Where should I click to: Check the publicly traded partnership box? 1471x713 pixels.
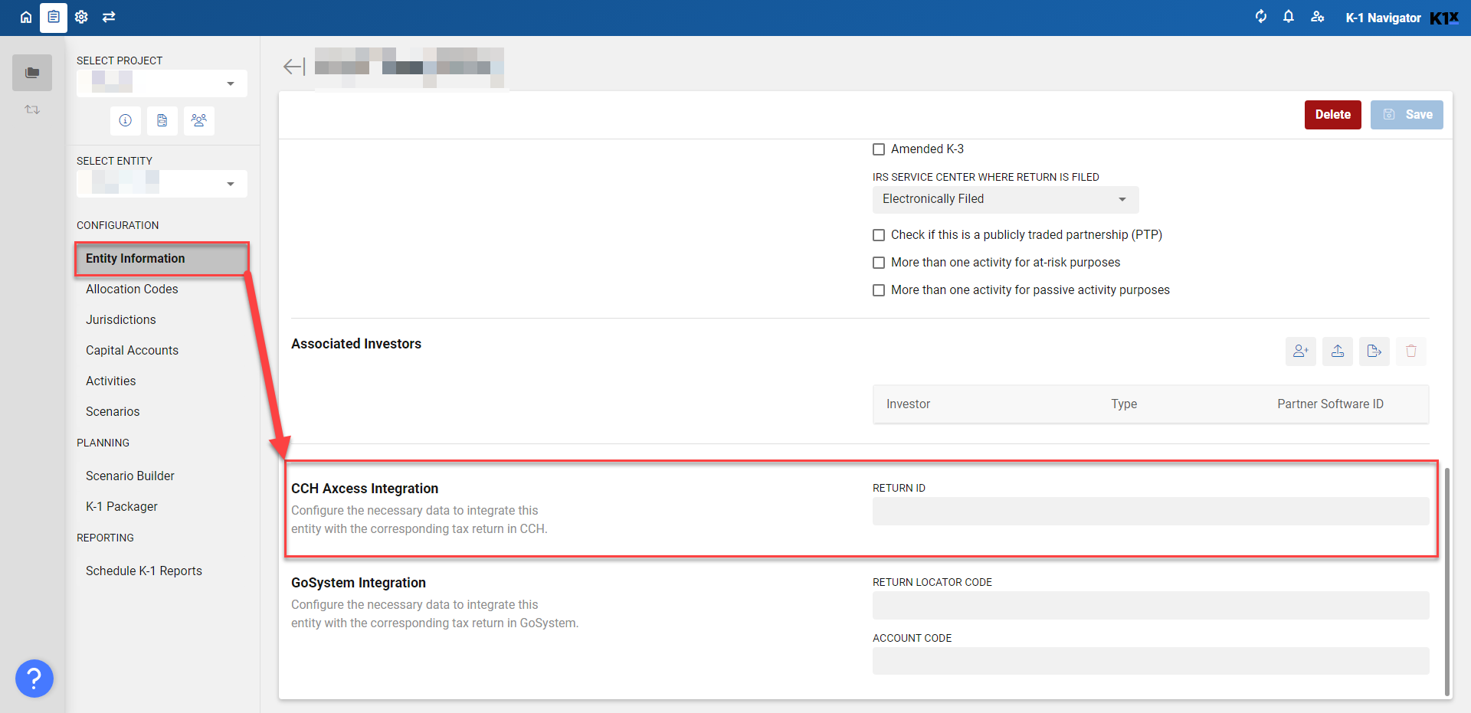tap(879, 235)
